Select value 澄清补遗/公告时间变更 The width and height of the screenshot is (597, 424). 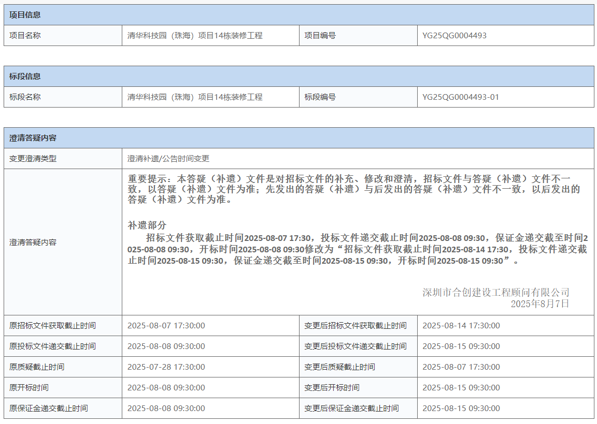pyautogui.click(x=168, y=158)
